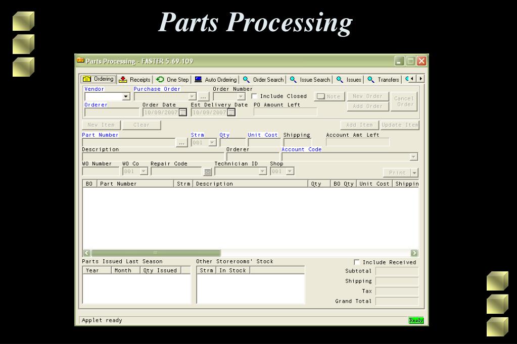Expand the Strm dropdown

point(212,143)
